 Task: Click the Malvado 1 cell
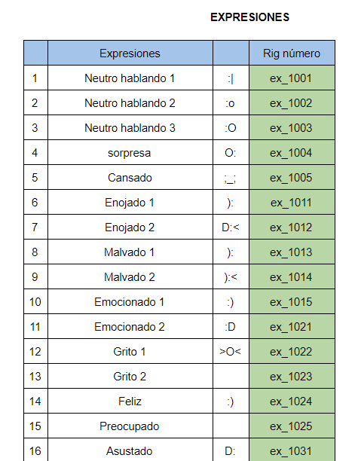130,252
